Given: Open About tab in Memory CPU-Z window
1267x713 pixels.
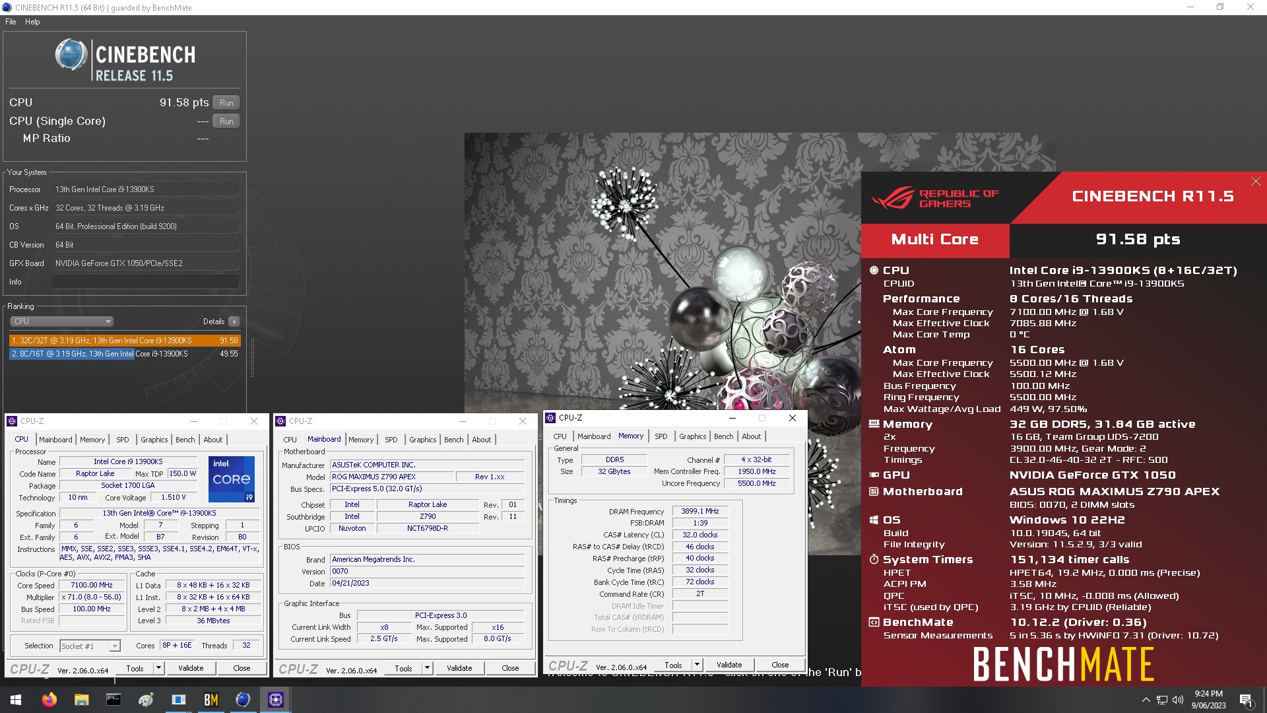Looking at the screenshot, I should pyautogui.click(x=752, y=436).
